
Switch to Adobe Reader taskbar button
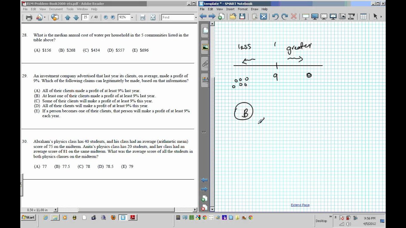[132, 218]
